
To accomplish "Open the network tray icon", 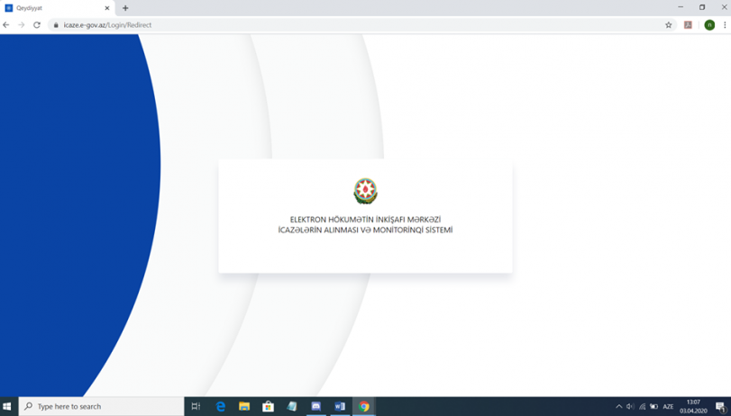I will pos(643,406).
